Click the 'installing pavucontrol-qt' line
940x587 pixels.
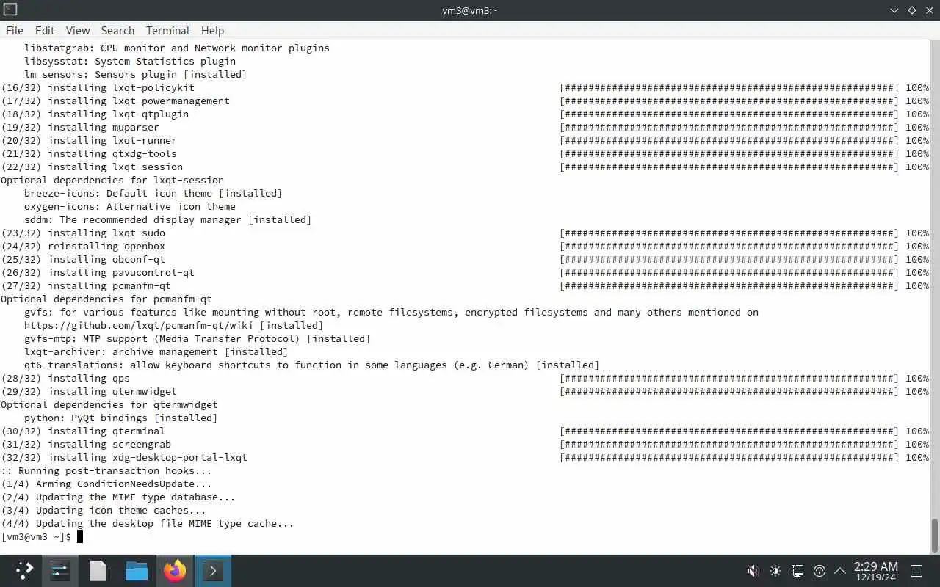(98, 272)
